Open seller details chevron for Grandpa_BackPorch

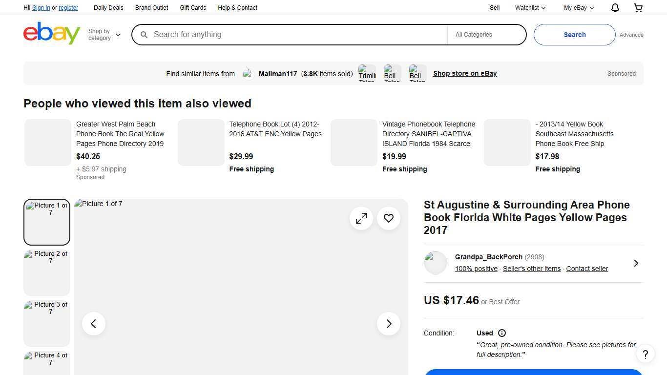(636, 263)
